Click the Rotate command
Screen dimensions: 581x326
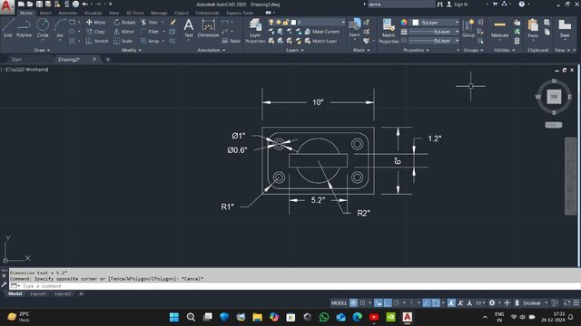tap(125, 22)
